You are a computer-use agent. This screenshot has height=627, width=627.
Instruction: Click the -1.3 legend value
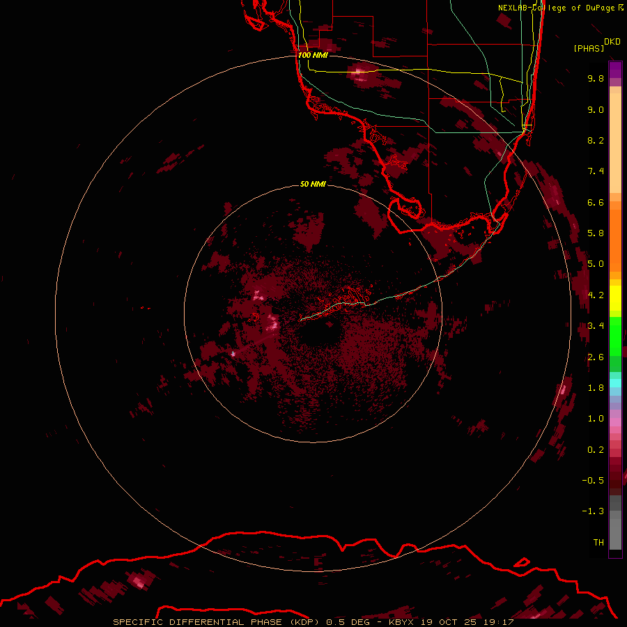(593, 511)
